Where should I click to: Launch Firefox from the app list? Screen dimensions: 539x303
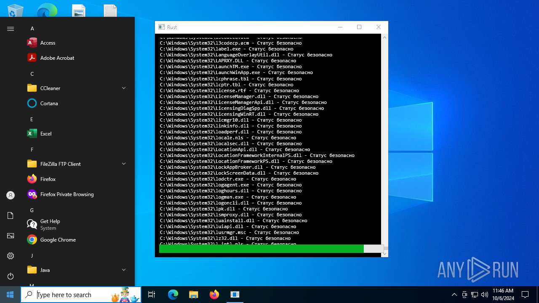(77, 179)
